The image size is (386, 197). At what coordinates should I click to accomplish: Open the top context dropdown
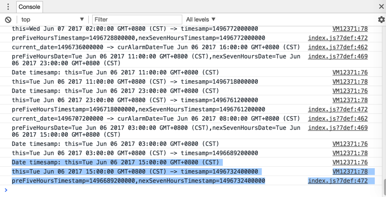(53, 19)
